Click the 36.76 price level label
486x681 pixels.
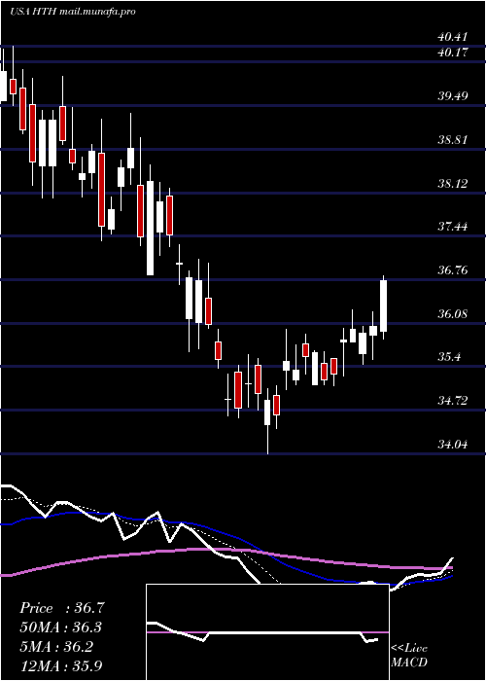pos(453,270)
